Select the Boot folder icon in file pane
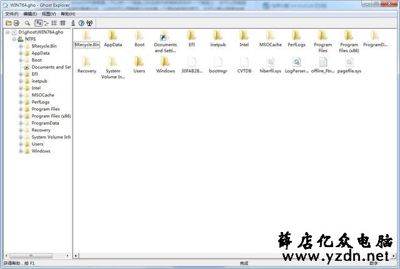The image size is (400, 269). tap(139, 36)
